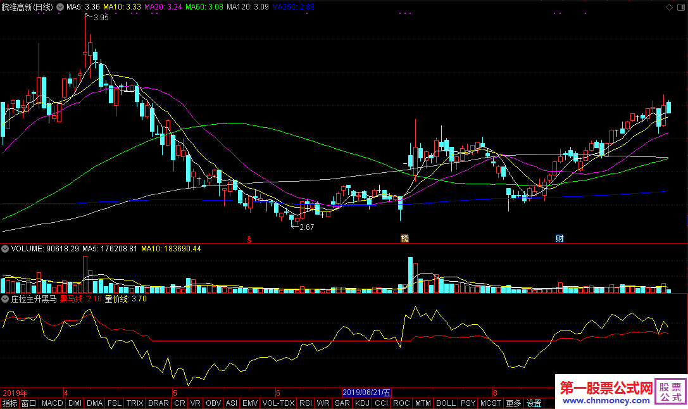Switch to the MTM indicator tab
The height and width of the screenshot is (409, 688).
point(423,403)
